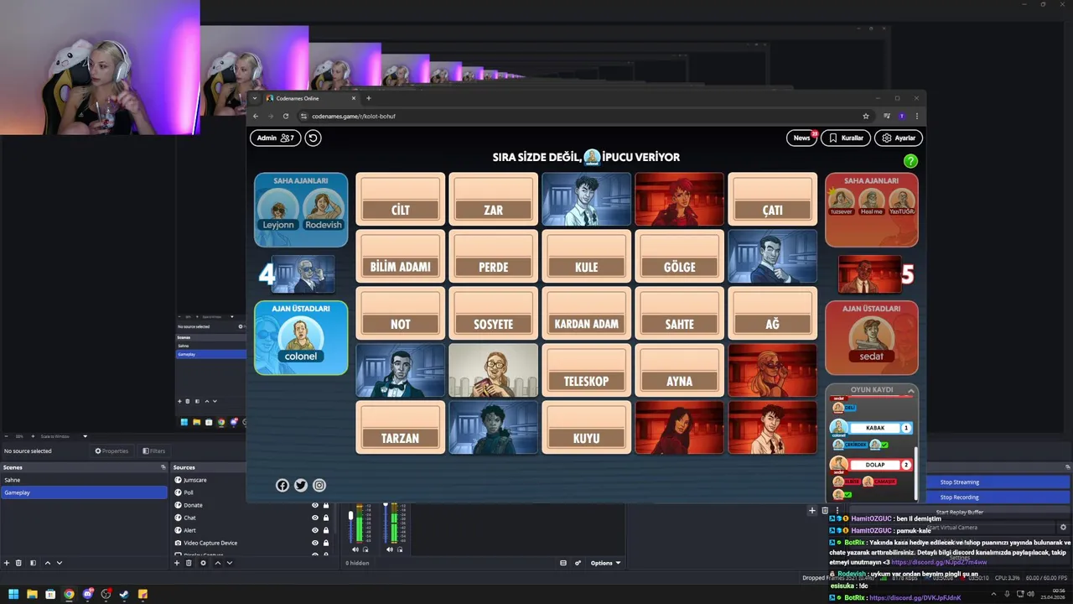The image size is (1073, 604).
Task: Hide the Donate source with eye icon
Action: click(315, 505)
